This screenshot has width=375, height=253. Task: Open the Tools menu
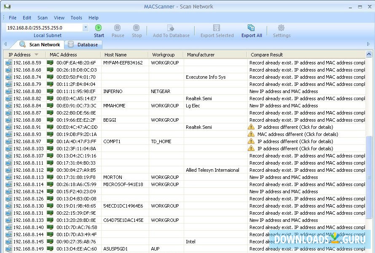76,18
